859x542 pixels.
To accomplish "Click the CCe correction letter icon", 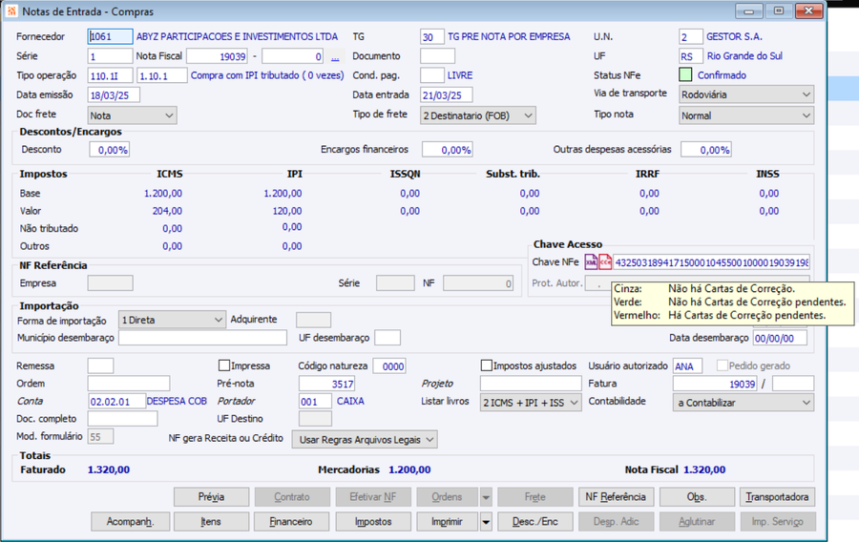I will coord(605,262).
